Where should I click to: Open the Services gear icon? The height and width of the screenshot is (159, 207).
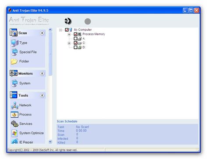pyautogui.click(x=14, y=124)
